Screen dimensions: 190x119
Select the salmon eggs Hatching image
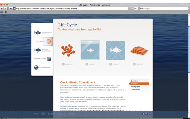[68, 50]
